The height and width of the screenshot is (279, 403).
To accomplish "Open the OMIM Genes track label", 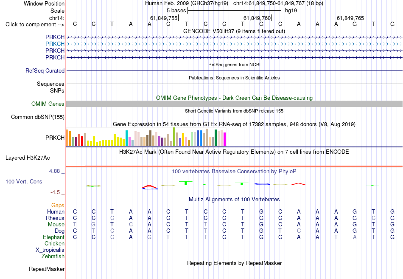I will click(48, 104).
